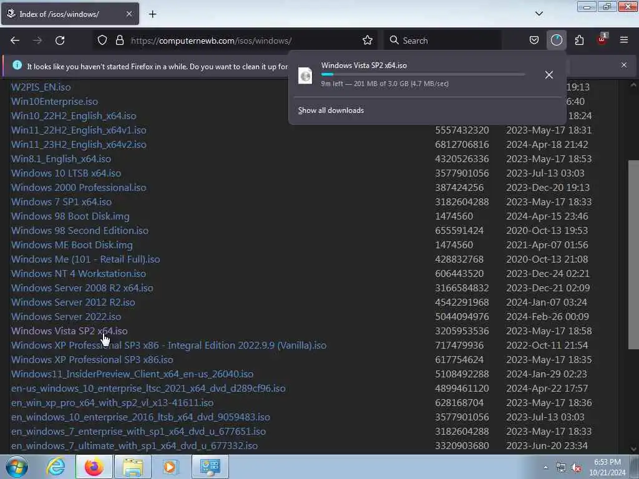Open site security padlock info
This screenshot has height=479, width=639.
click(x=119, y=41)
